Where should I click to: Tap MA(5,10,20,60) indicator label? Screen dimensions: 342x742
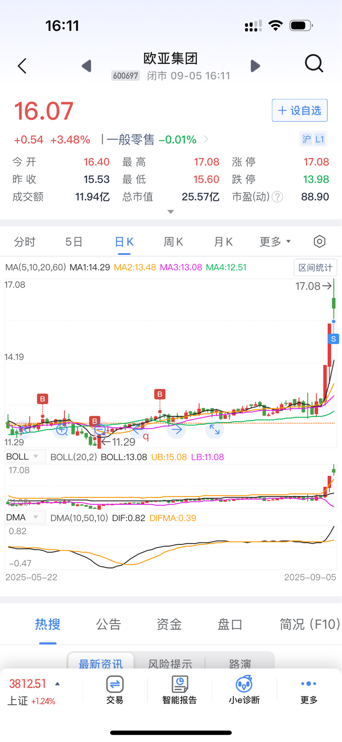[x=36, y=267]
